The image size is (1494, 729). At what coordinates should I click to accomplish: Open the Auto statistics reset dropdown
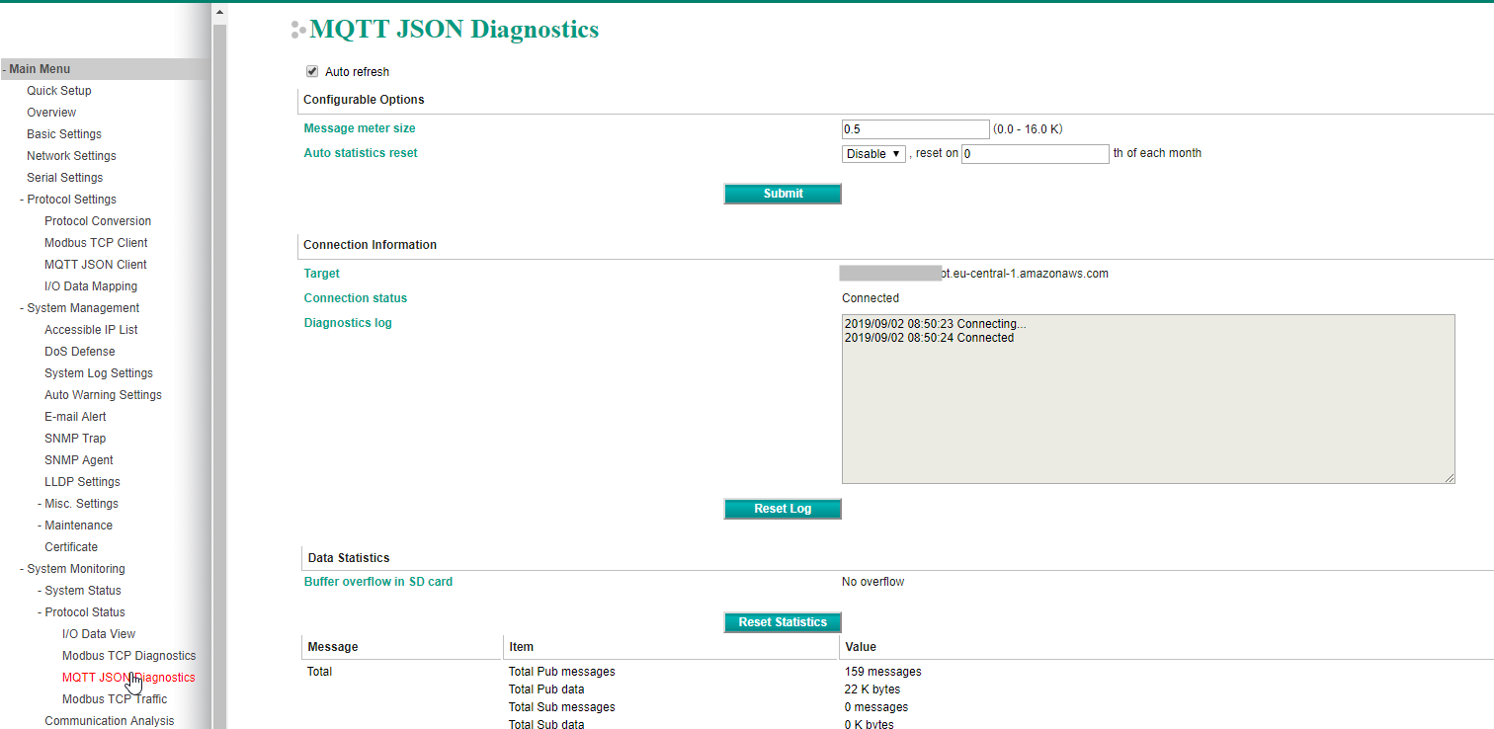click(x=873, y=154)
